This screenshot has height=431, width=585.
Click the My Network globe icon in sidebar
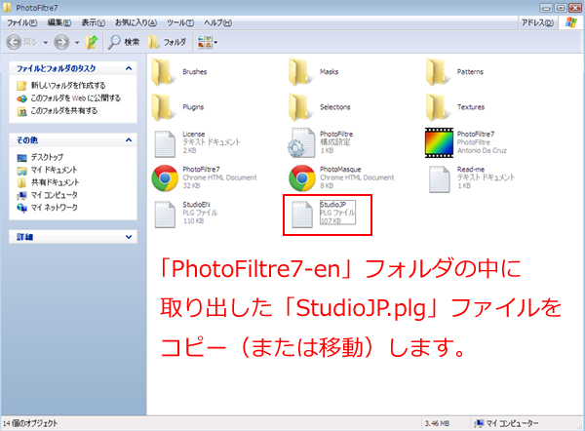pos(22,208)
